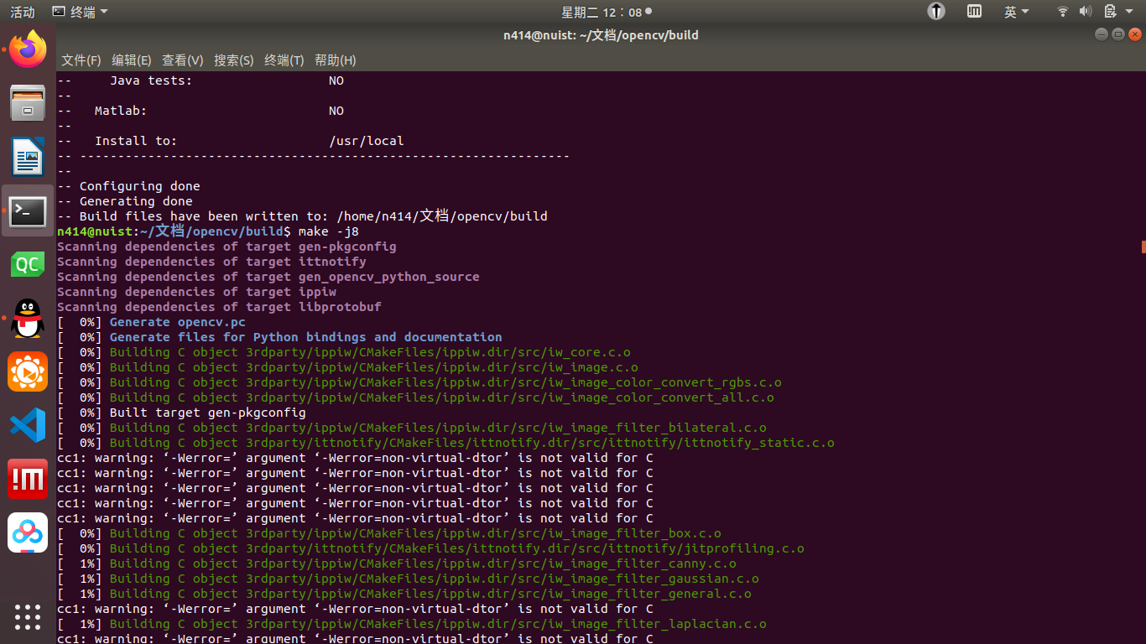
Task: Click the "make -j8" command text
Action: 328,231
